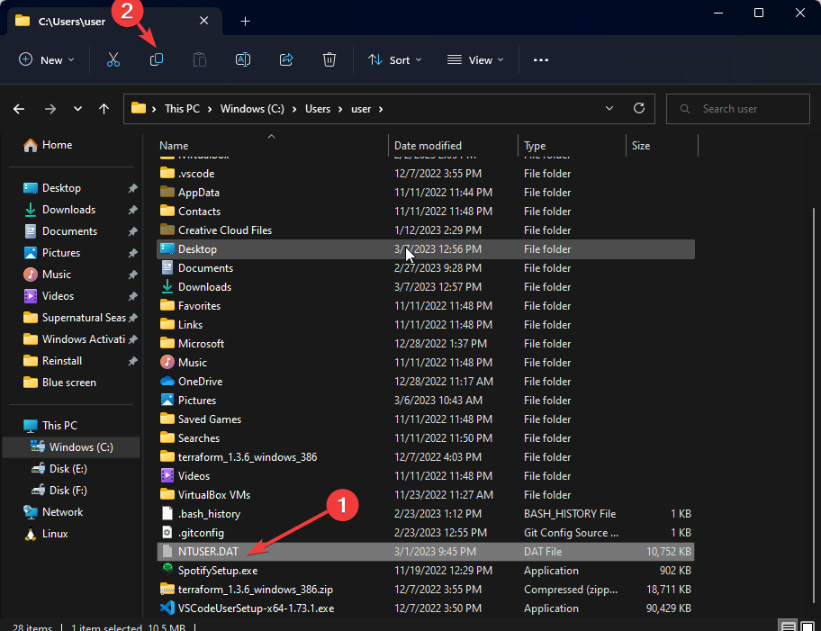821x631 pixels.
Task: Click This PC in the breadcrumb
Action: pos(182,109)
